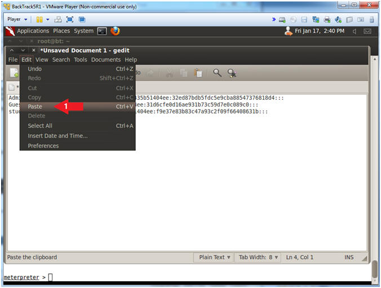Screen dimensions: 381x288
Task: Open the System menu in the panel
Action: pos(83,31)
